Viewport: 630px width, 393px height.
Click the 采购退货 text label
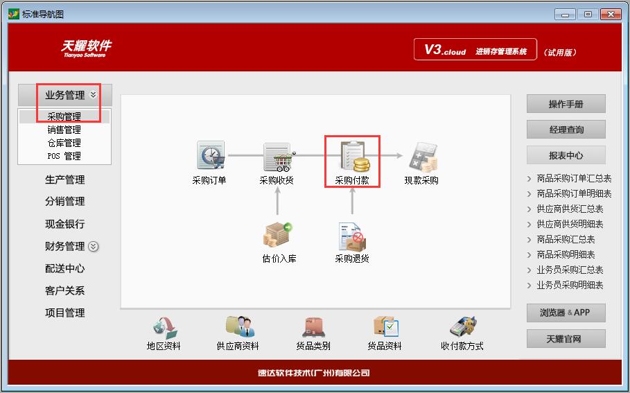tap(352, 259)
